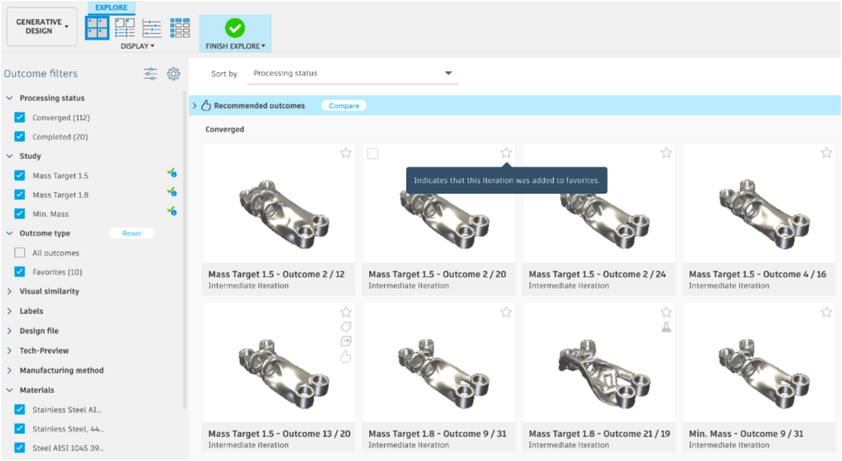The image size is (842, 461).
Task: Expand the Recommended outcomes section
Action: [x=195, y=106]
